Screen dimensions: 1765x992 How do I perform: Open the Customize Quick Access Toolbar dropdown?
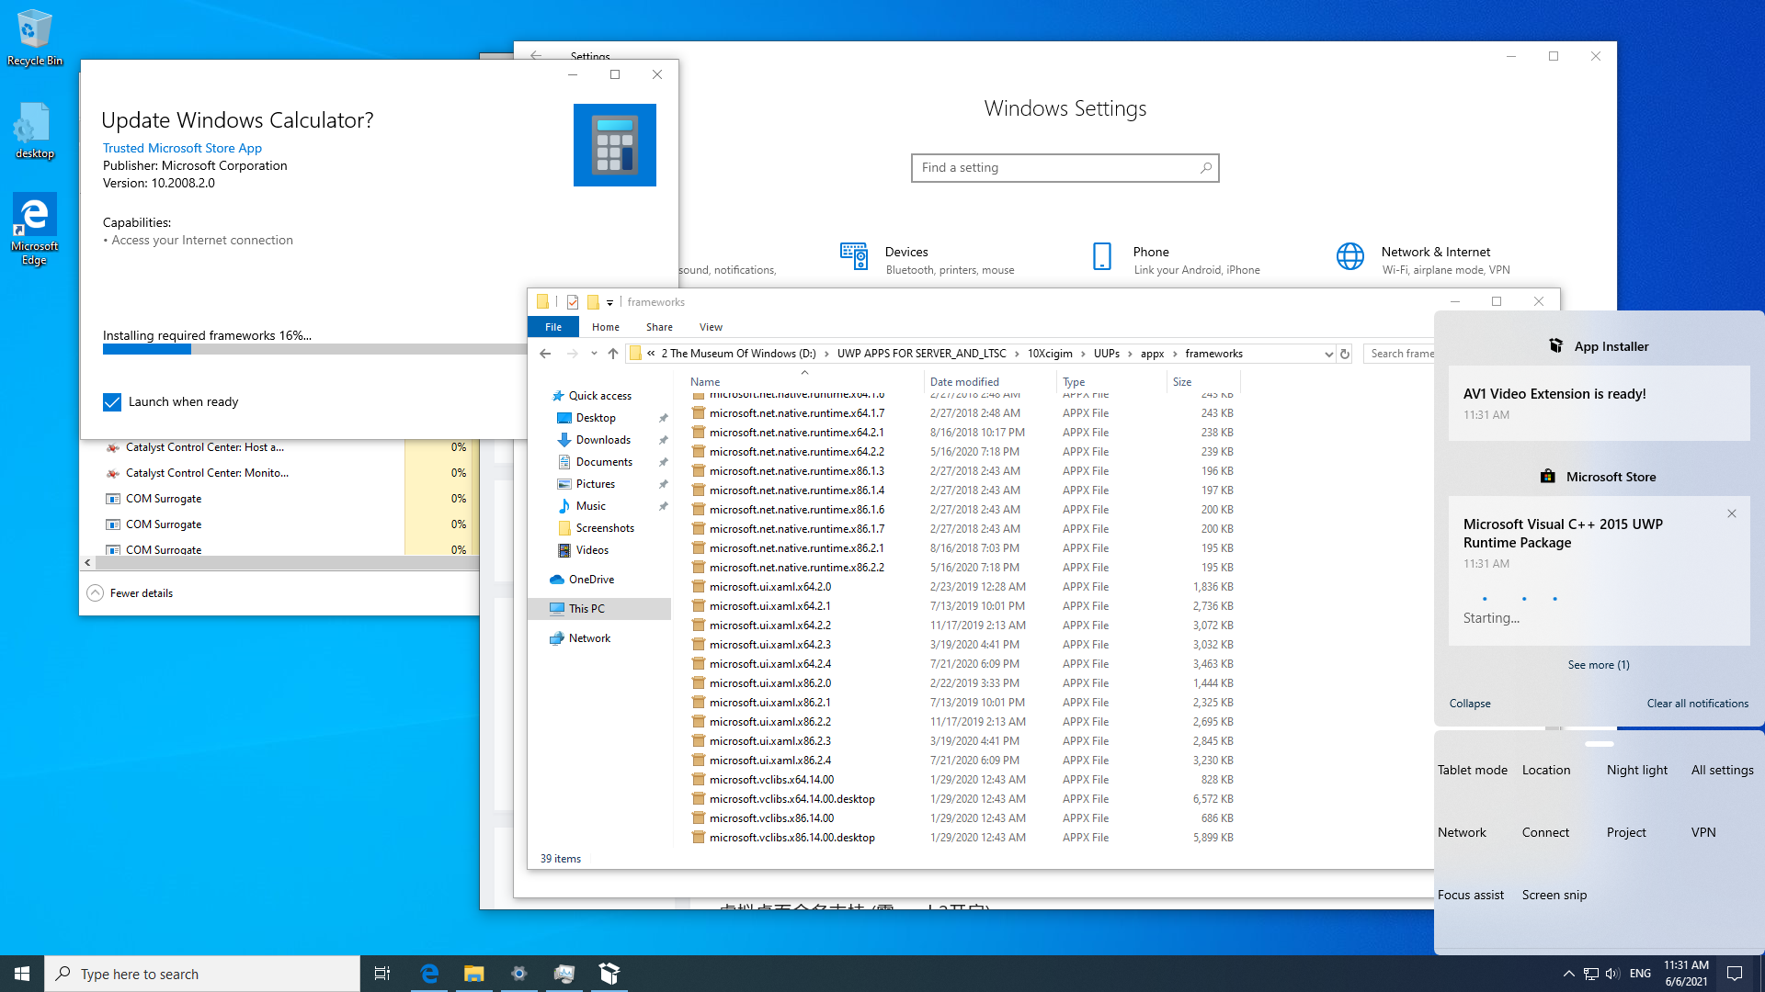(609, 302)
